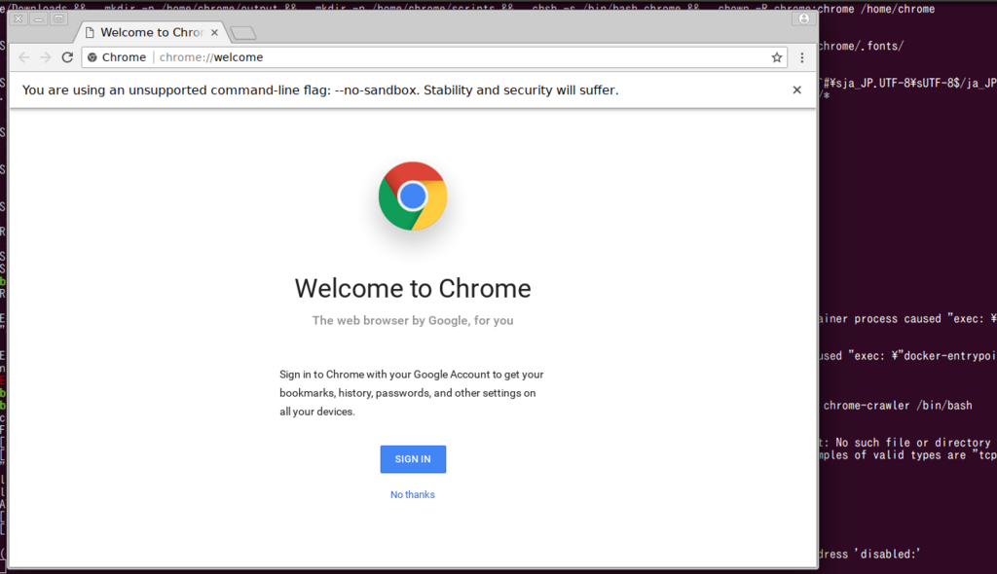Click 'The web browser by Google, for you' text
Viewport: 997px width, 574px height.
[x=413, y=320]
